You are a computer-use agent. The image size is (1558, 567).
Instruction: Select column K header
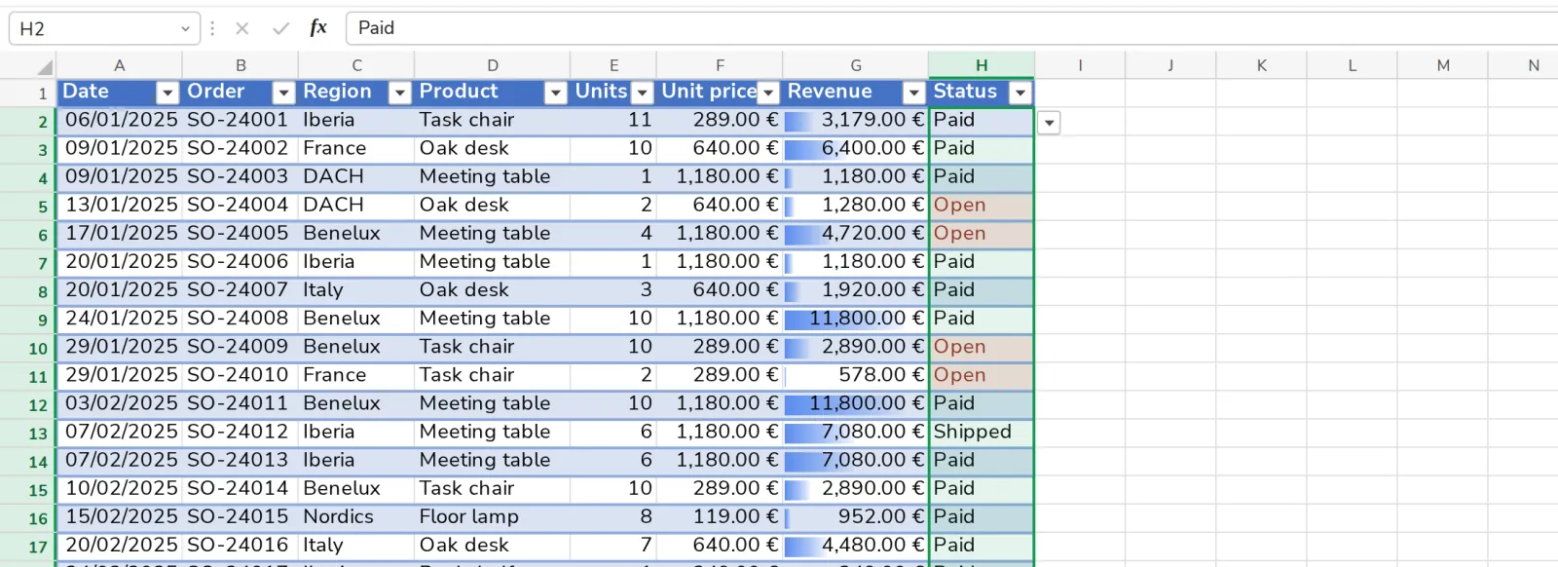pos(1261,65)
